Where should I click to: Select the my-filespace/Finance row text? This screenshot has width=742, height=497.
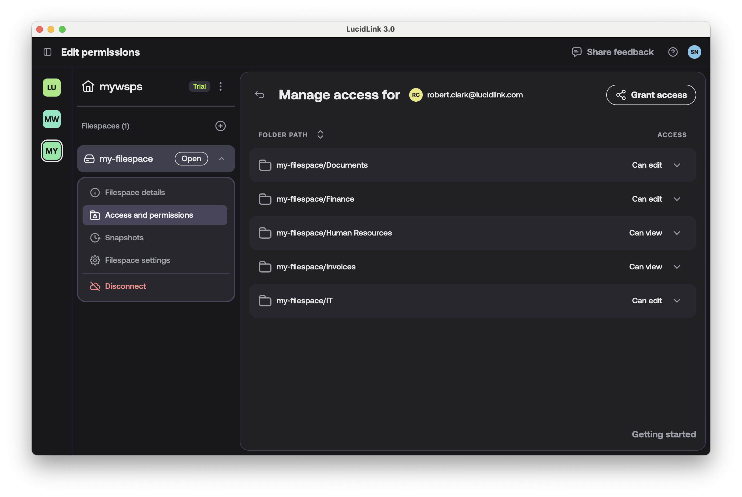(315, 199)
